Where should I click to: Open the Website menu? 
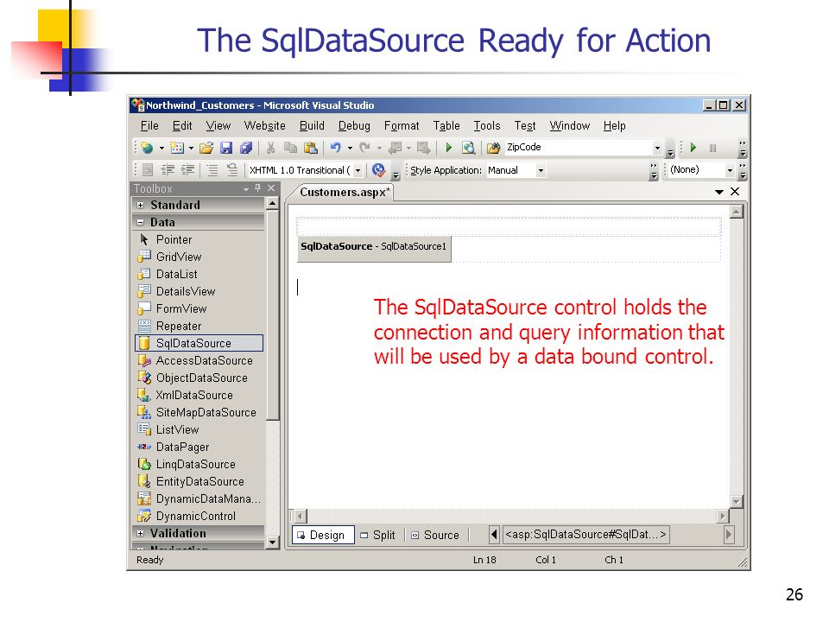pyautogui.click(x=264, y=126)
